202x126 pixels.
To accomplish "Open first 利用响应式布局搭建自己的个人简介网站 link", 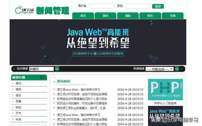I will tap(82, 99).
